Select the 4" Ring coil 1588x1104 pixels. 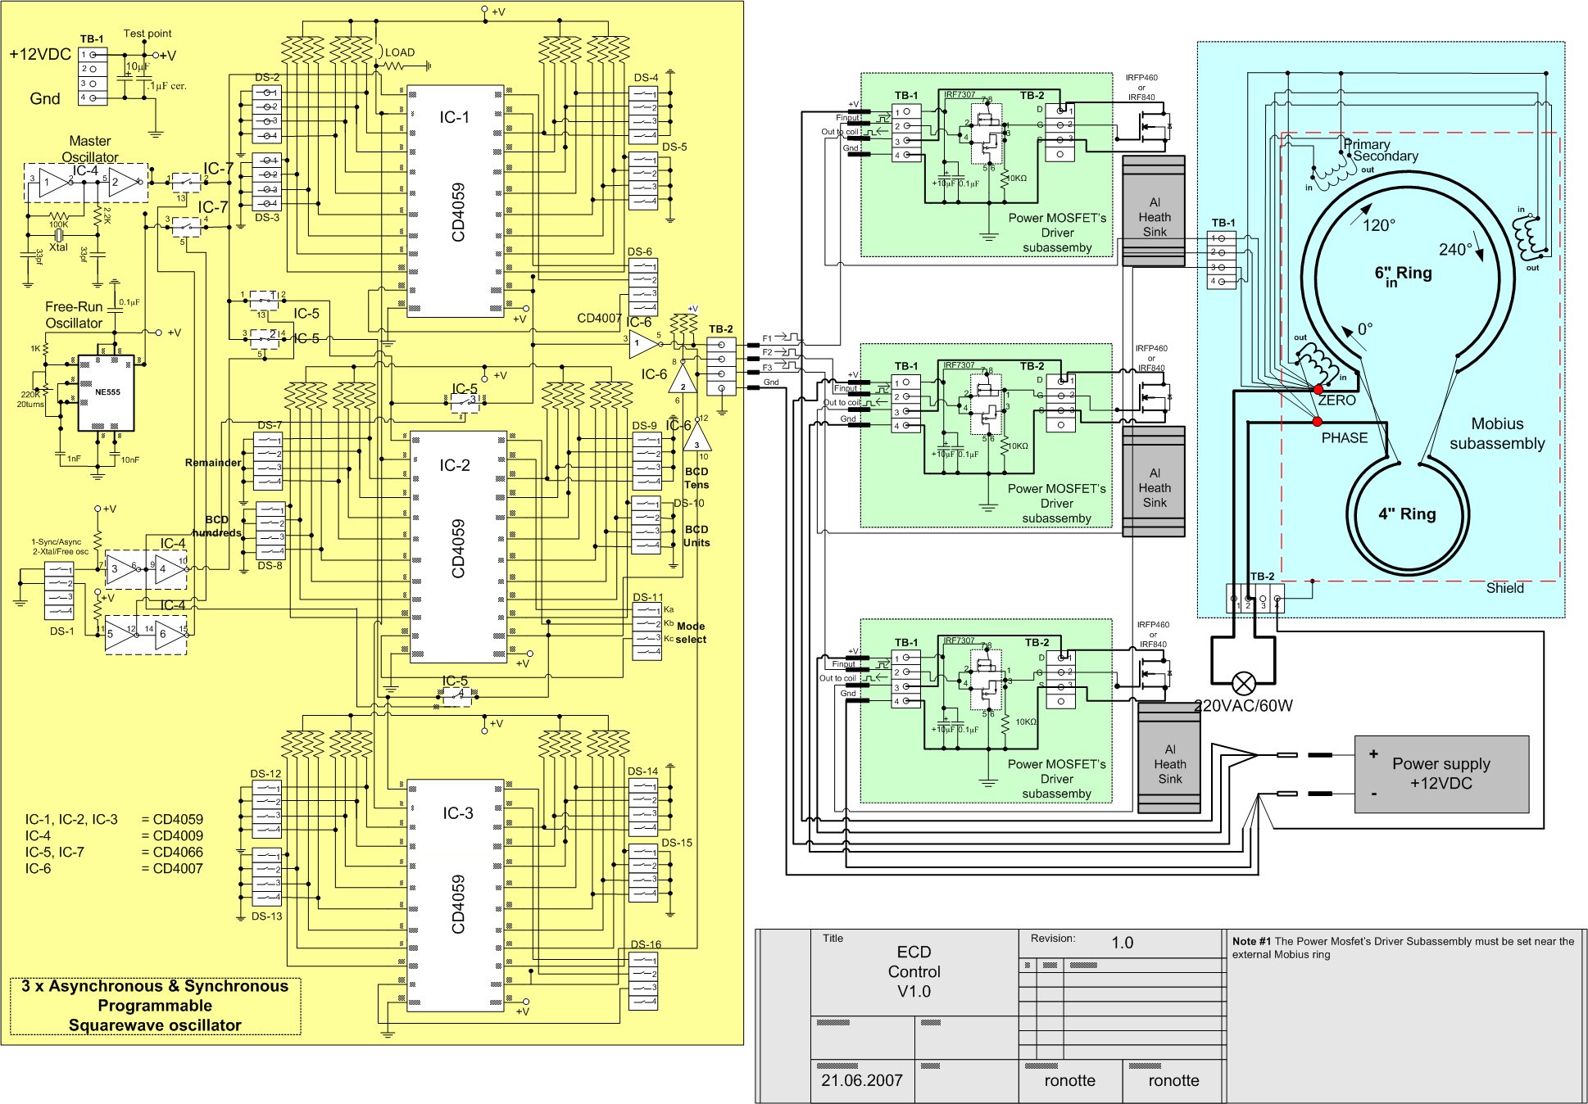coord(1407,514)
